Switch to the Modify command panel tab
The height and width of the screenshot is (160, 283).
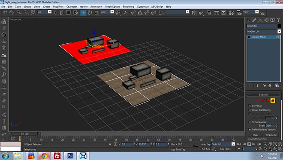(254, 20)
